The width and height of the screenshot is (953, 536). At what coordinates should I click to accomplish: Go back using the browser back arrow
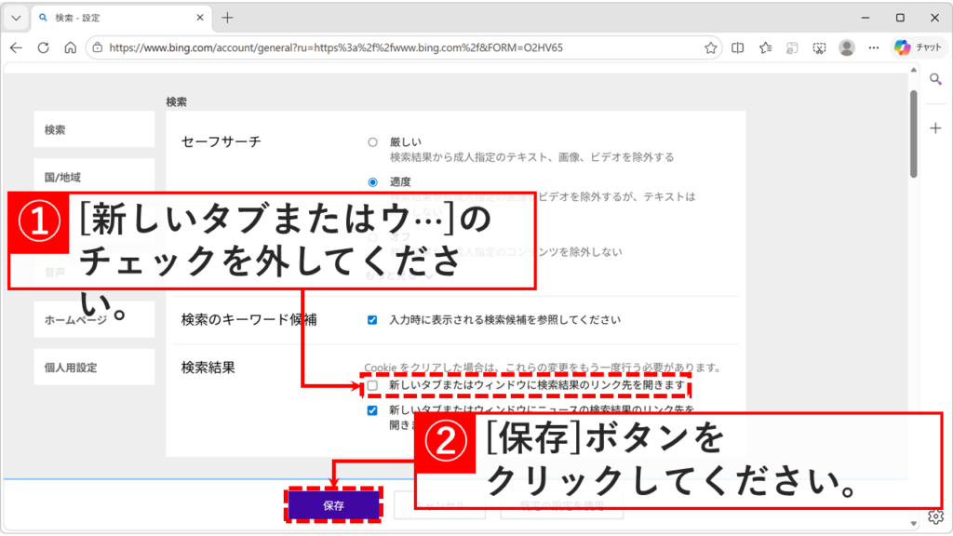(17, 47)
